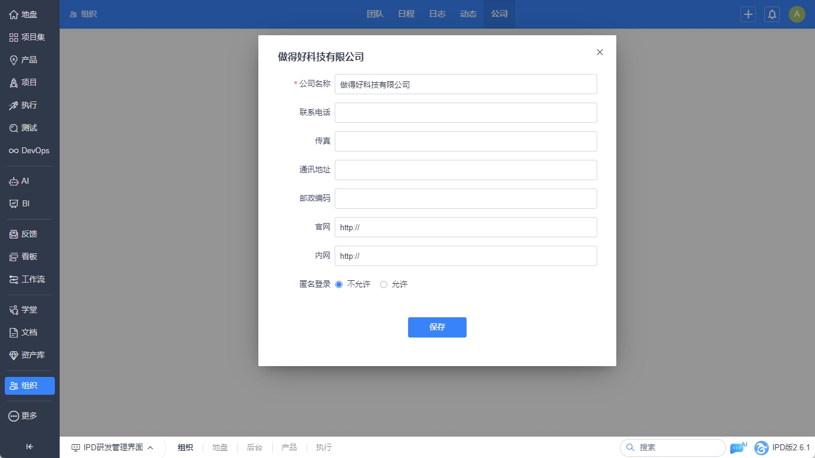Open the user avatar A menu

797,14
